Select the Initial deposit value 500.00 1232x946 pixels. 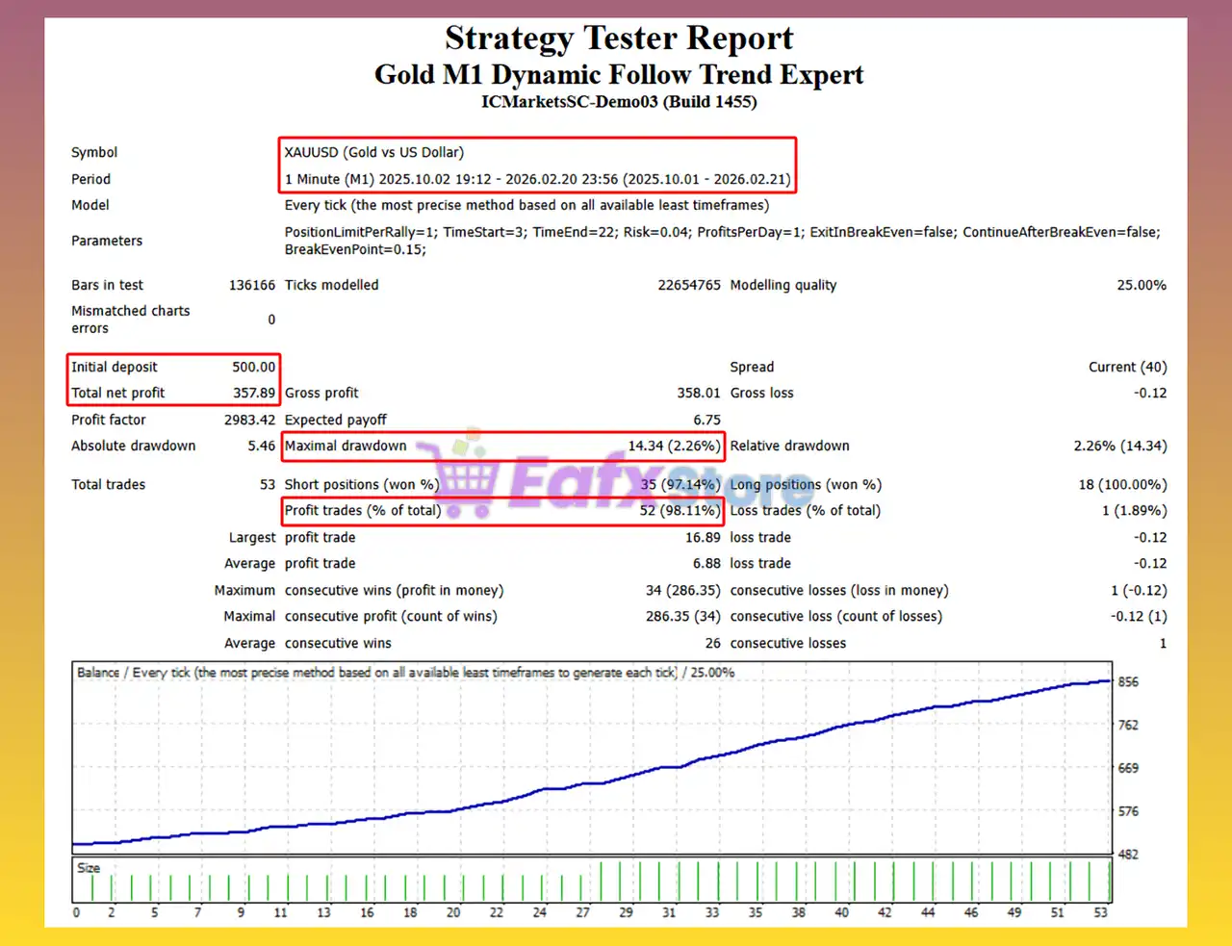click(x=253, y=367)
